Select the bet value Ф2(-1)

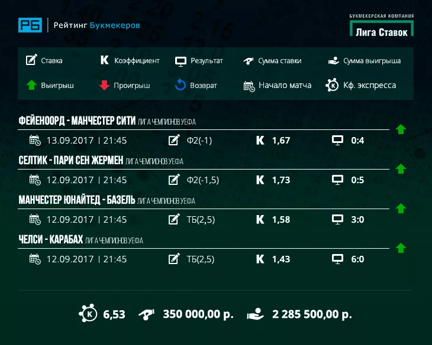coord(199,141)
